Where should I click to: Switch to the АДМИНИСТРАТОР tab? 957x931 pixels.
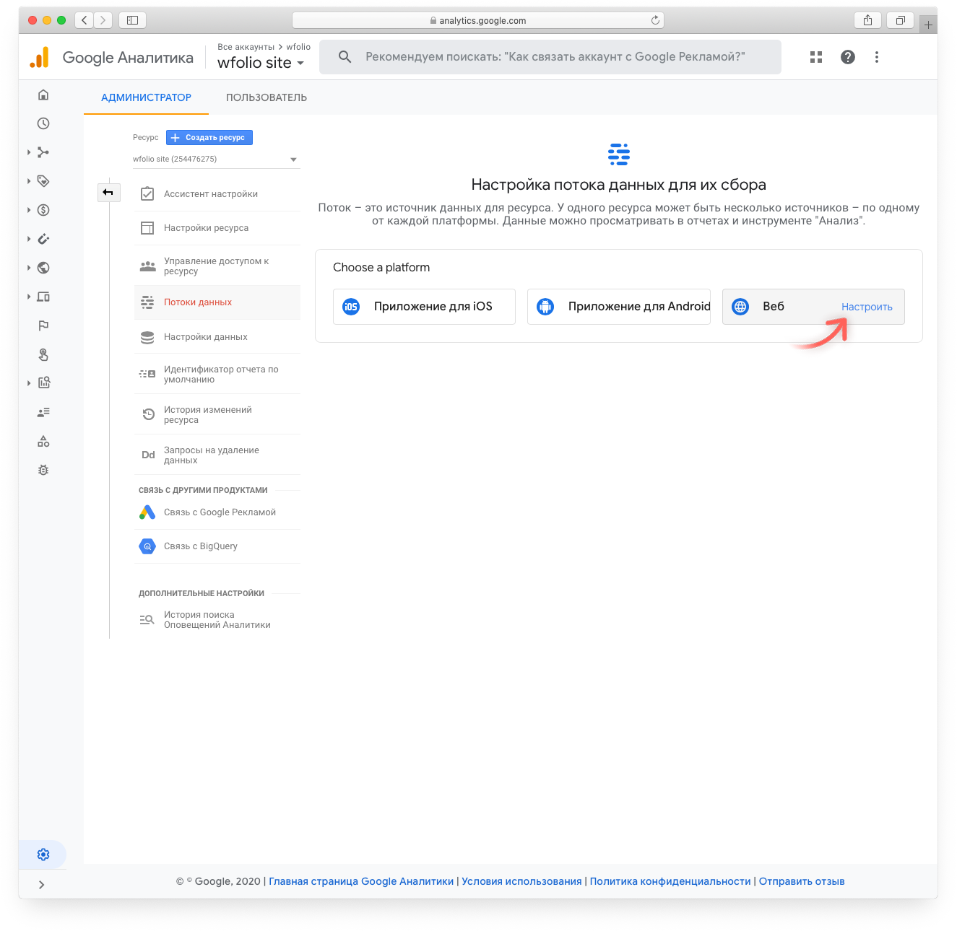click(146, 97)
